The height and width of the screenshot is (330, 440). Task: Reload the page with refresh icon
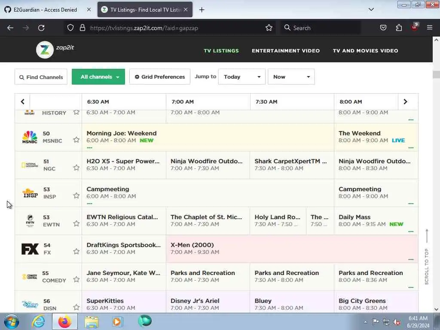pyautogui.click(x=41, y=28)
